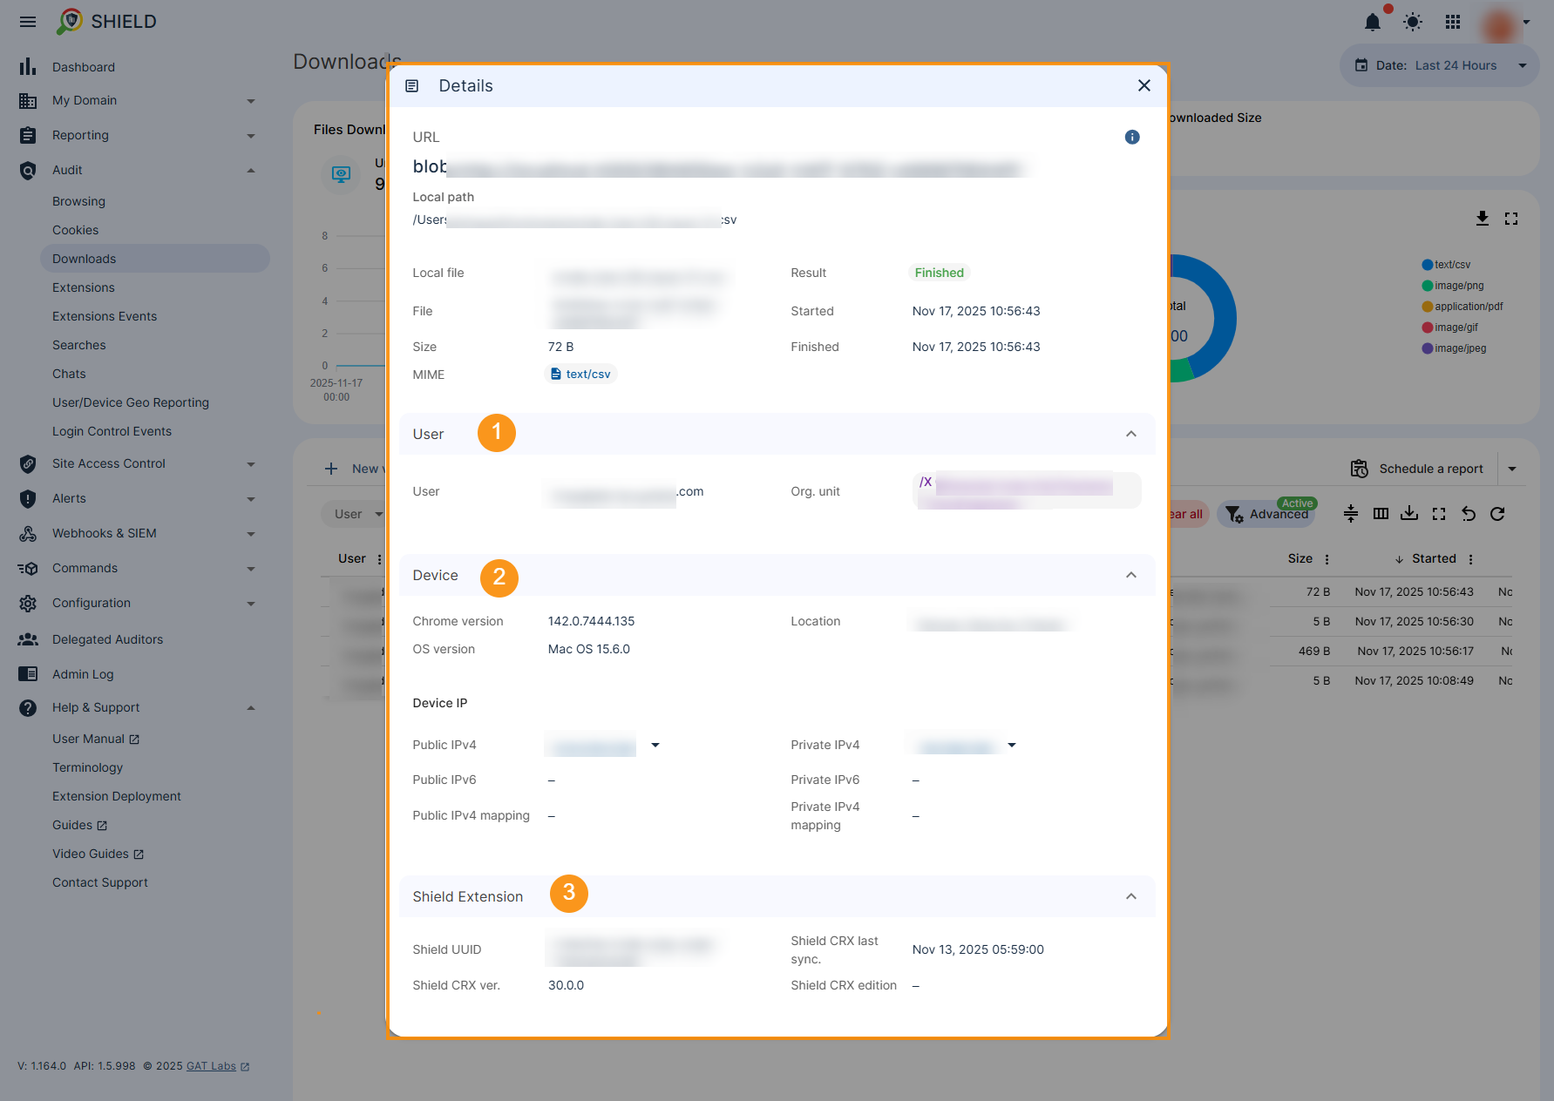Image resolution: width=1554 pixels, height=1101 pixels.
Task: Toggle the light/dark theme icon
Action: point(1413,22)
